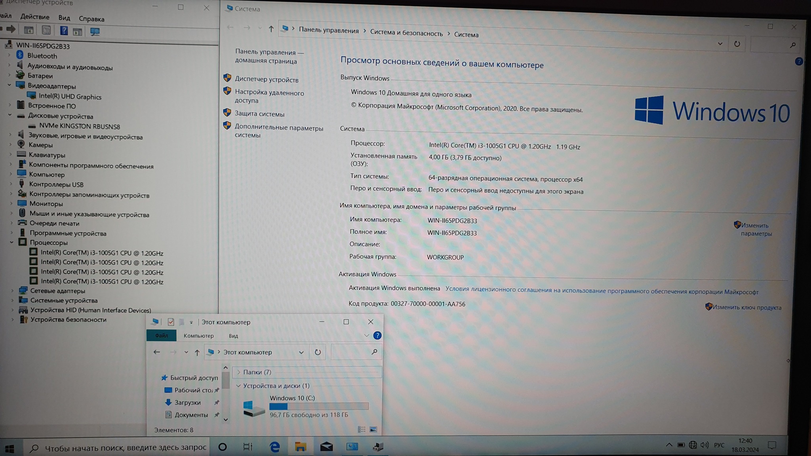This screenshot has width=811, height=456.
Task: Click the Защита системы link
Action: [259, 114]
